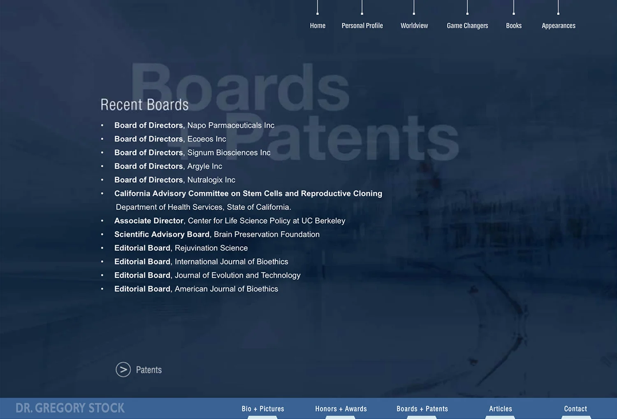Click the Dr. Gregory Stock site logo
This screenshot has height=419, width=617.
[x=70, y=408]
